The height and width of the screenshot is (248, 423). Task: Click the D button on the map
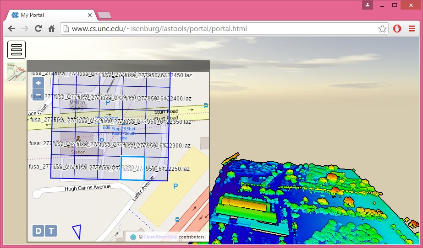[38, 231]
